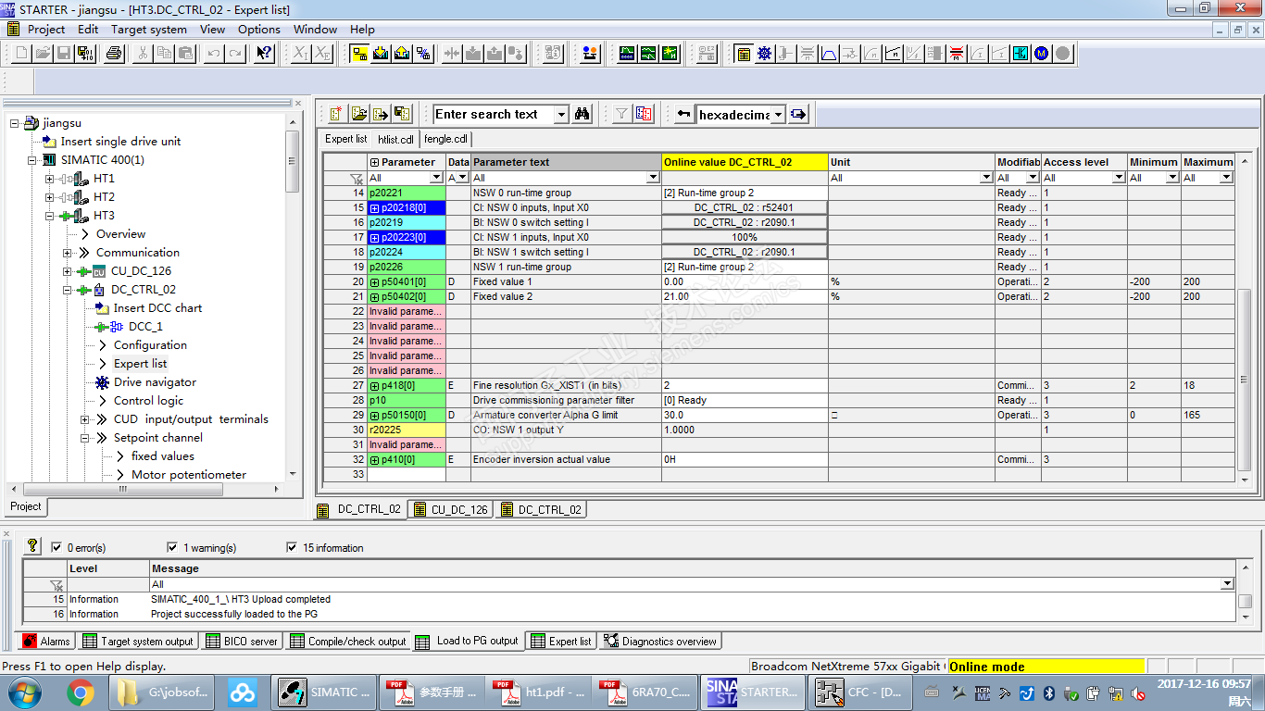Open the Target system menu

(x=149, y=29)
